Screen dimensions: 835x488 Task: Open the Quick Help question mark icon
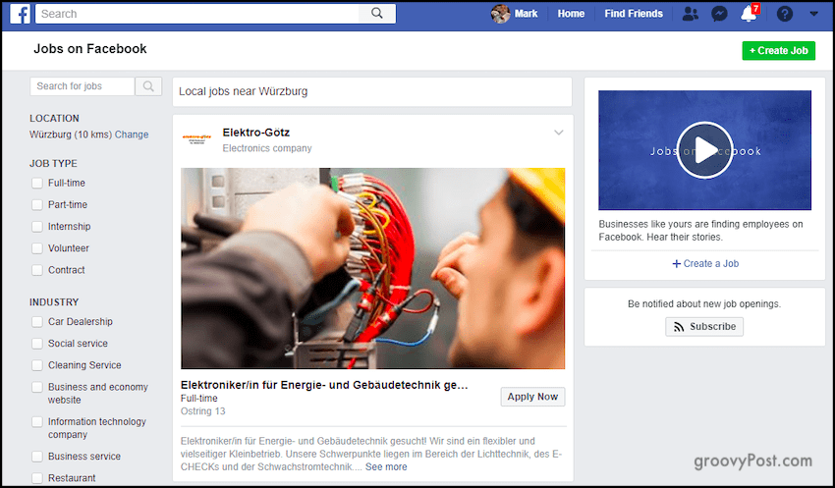(x=785, y=14)
